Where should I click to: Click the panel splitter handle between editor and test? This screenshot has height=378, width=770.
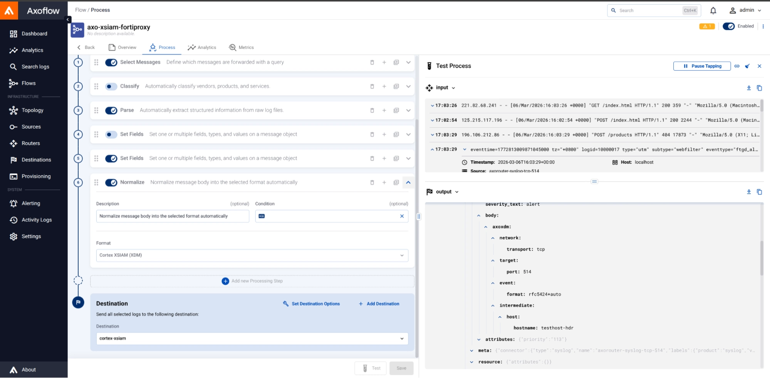click(x=419, y=216)
